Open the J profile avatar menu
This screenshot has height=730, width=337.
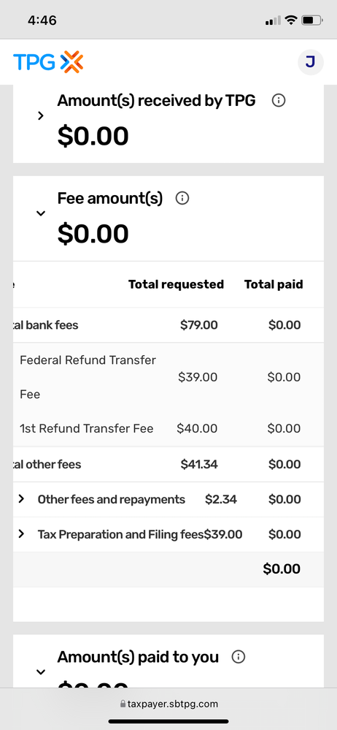(310, 62)
